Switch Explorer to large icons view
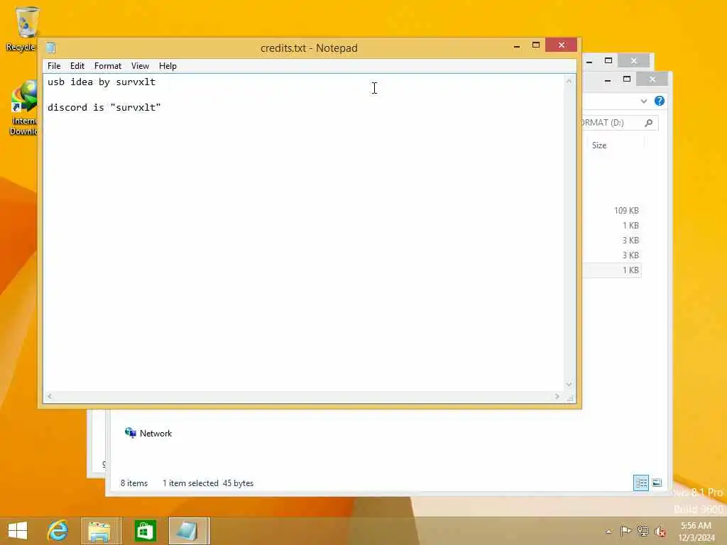Screen dimensions: 727x545 657,483
